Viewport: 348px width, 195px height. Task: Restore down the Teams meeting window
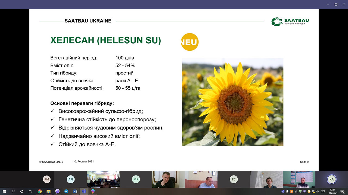pyautogui.click(x=336, y=4)
